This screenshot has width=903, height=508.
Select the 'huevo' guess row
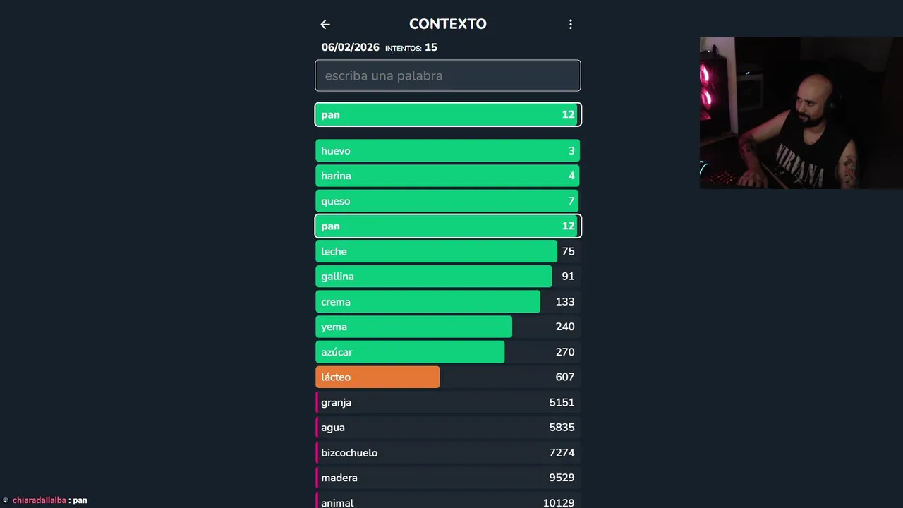(448, 151)
